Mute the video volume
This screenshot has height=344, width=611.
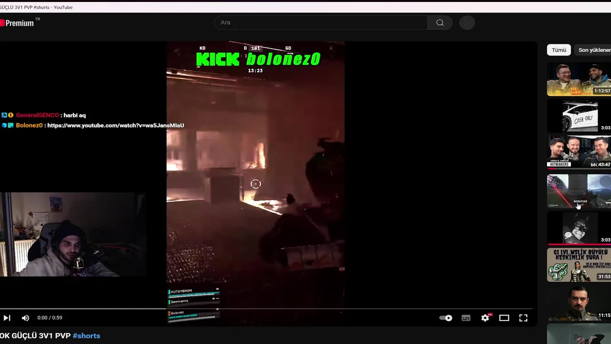point(25,318)
